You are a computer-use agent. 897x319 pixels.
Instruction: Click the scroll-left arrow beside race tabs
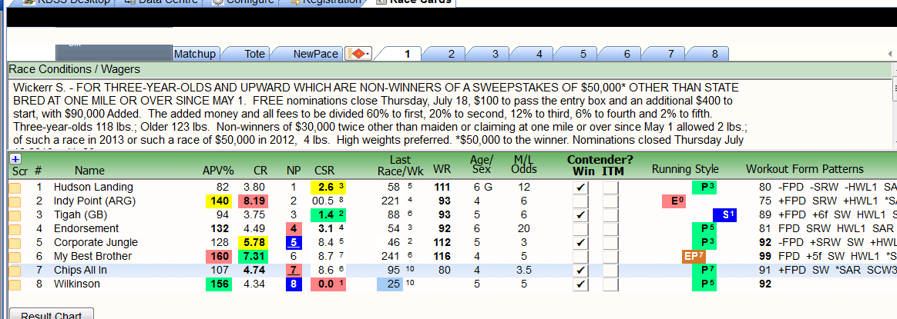(890, 54)
